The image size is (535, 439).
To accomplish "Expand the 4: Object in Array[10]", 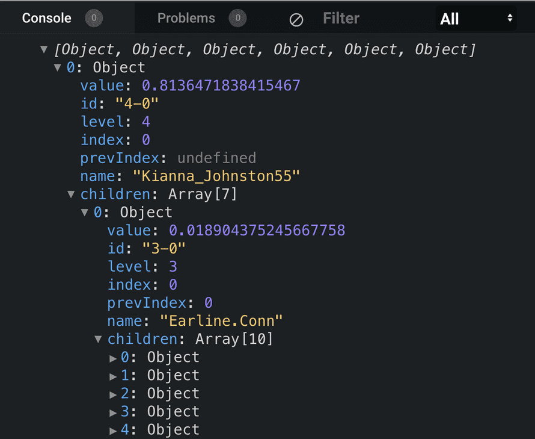I will pos(112,430).
